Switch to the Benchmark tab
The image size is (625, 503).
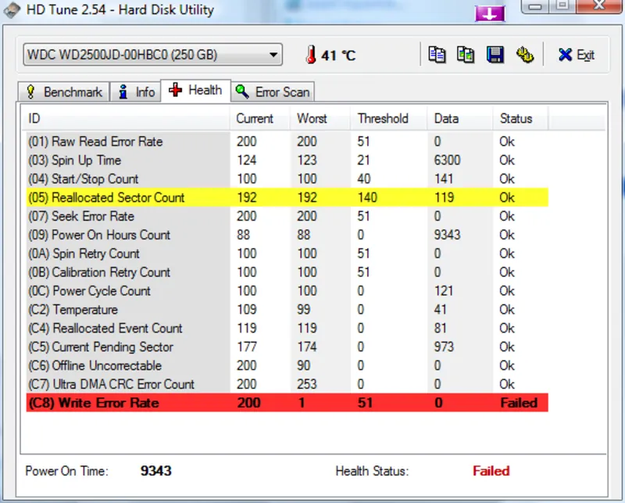(x=64, y=92)
